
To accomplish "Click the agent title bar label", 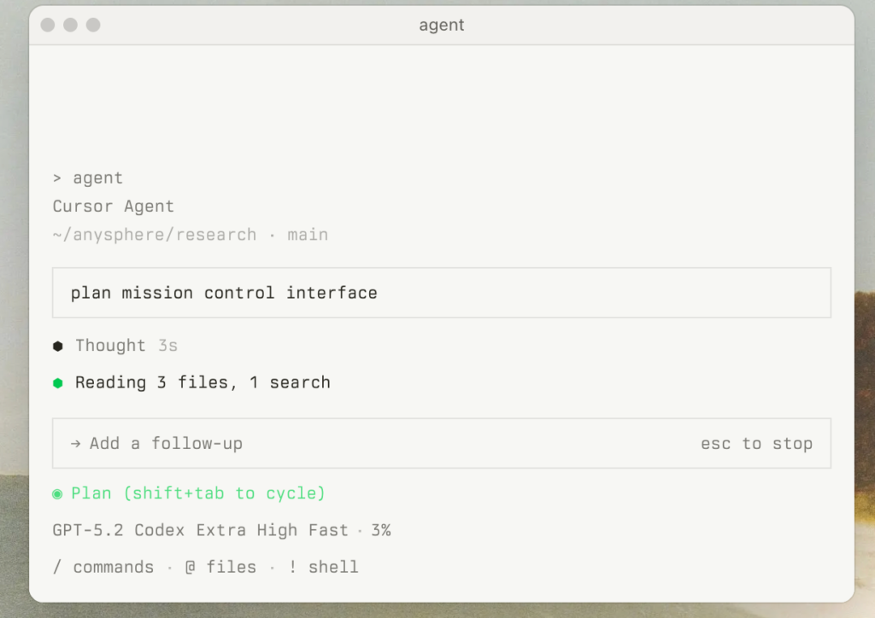I will (442, 25).
